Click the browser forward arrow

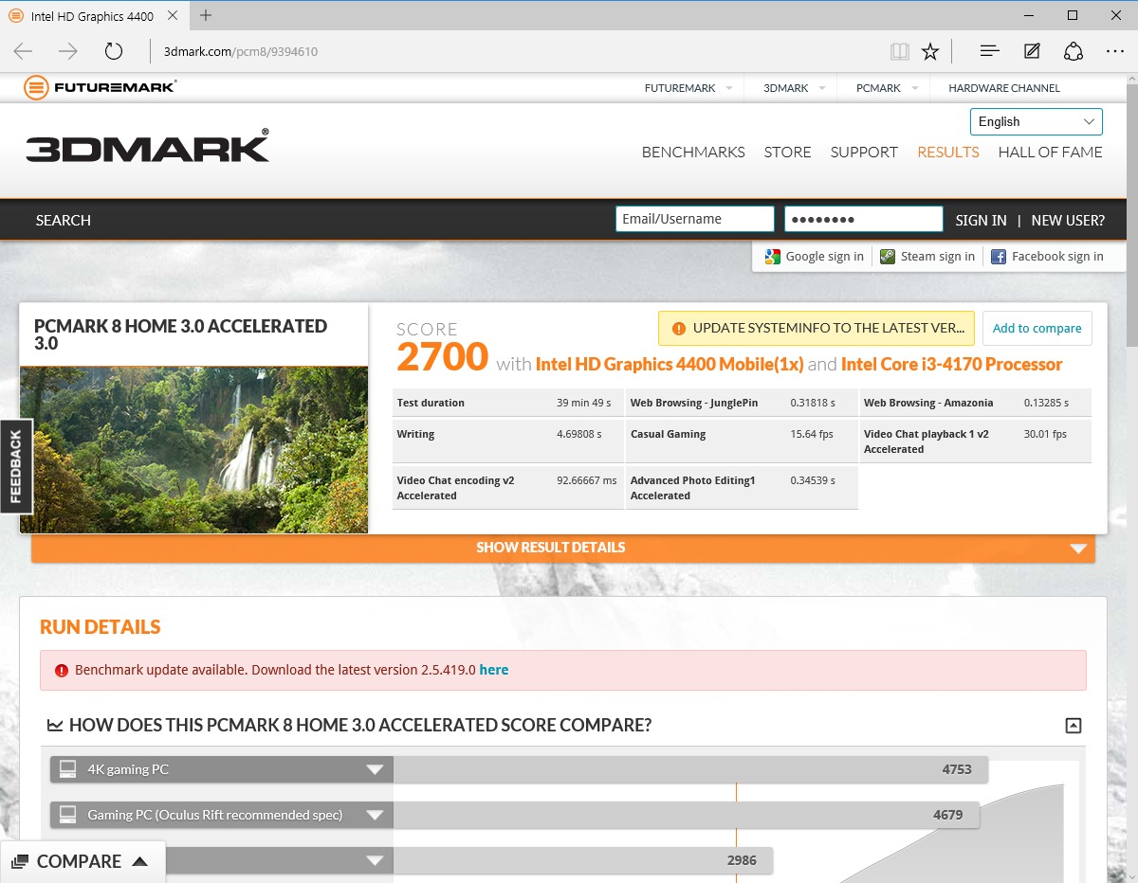[x=68, y=51]
